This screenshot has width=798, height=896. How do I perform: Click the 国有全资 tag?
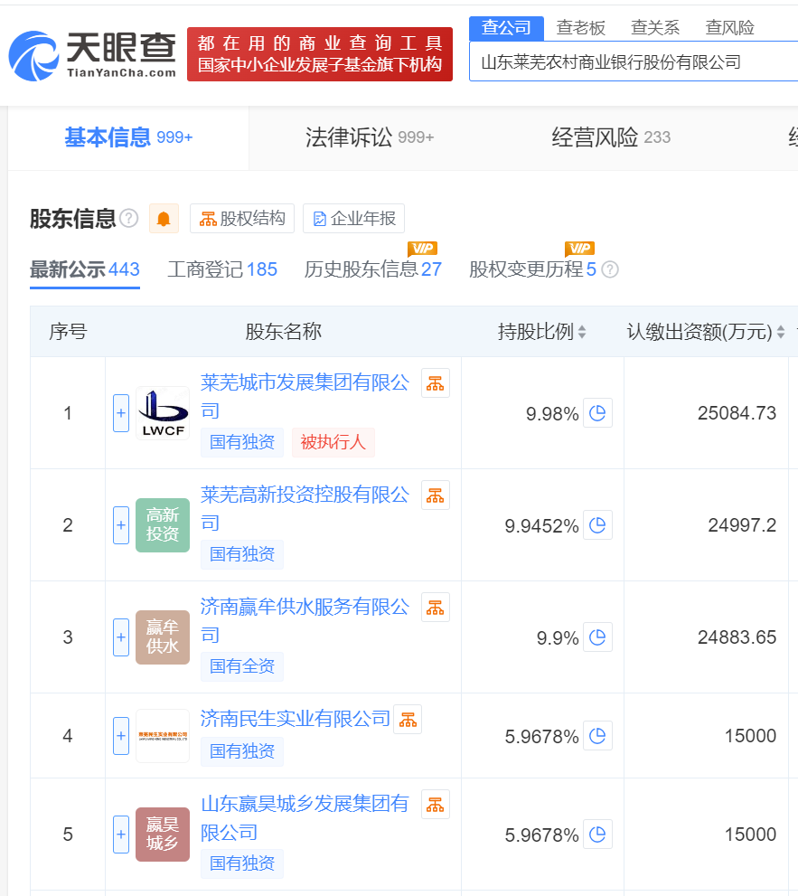click(242, 666)
